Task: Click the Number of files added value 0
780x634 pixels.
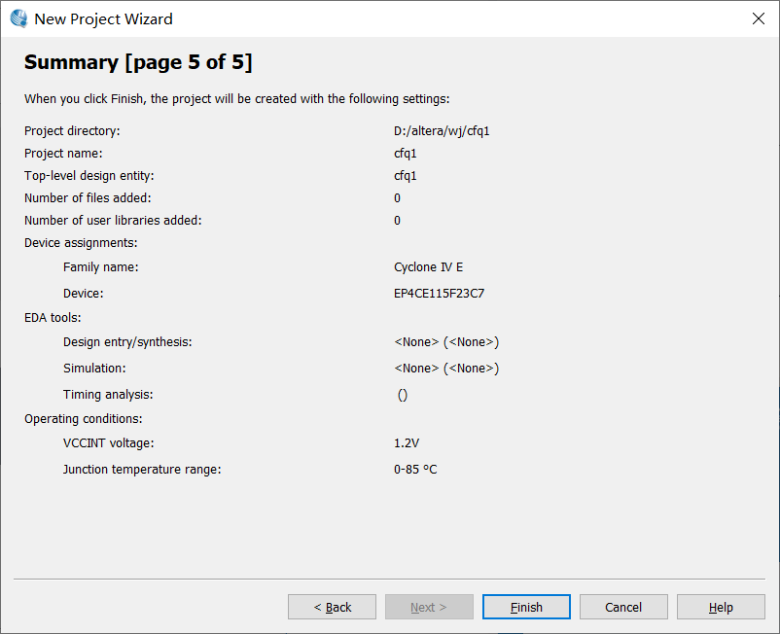Action: tap(397, 198)
